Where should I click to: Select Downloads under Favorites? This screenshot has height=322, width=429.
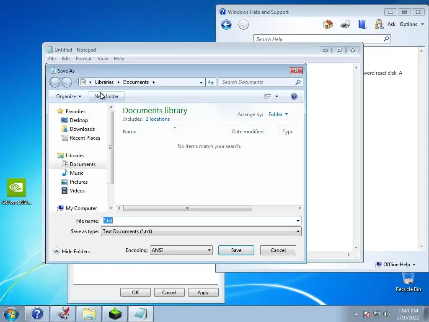coord(82,129)
